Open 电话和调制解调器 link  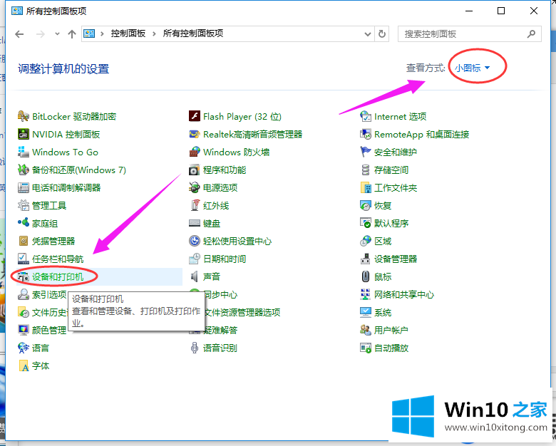(66, 187)
